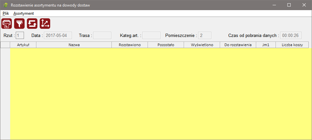Viewport: 312px width, 140px height.
Task: Select the Kateg.art. input box
Action: tap(151, 35)
